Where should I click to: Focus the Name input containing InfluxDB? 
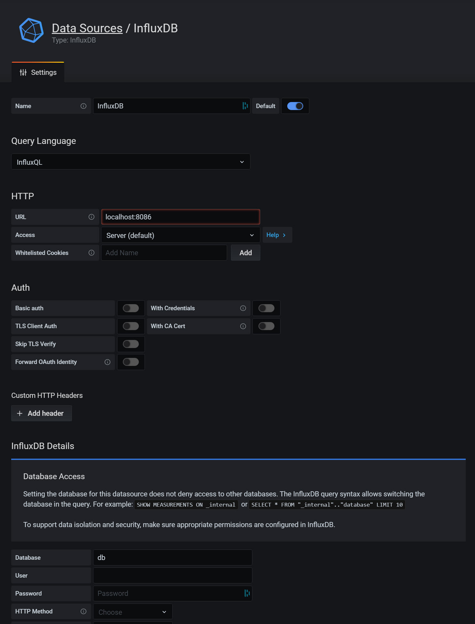pos(172,106)
